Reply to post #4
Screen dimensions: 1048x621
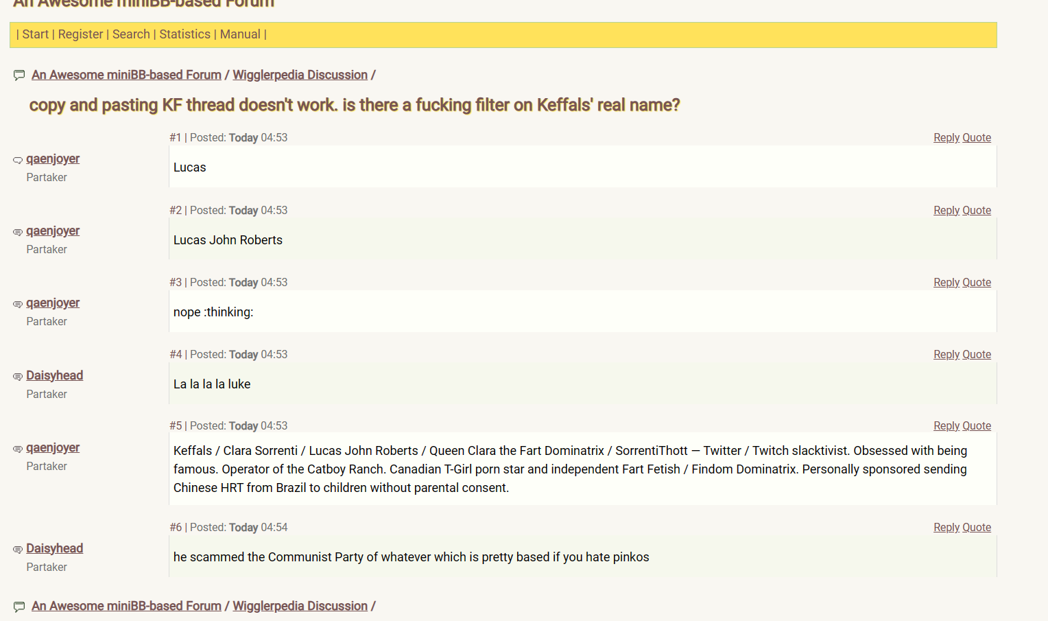[x=946, y=355]
